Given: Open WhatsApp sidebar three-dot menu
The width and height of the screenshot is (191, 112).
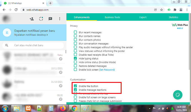Looking at the screenshot, I should pyautogui.click(x=60, y=19).
